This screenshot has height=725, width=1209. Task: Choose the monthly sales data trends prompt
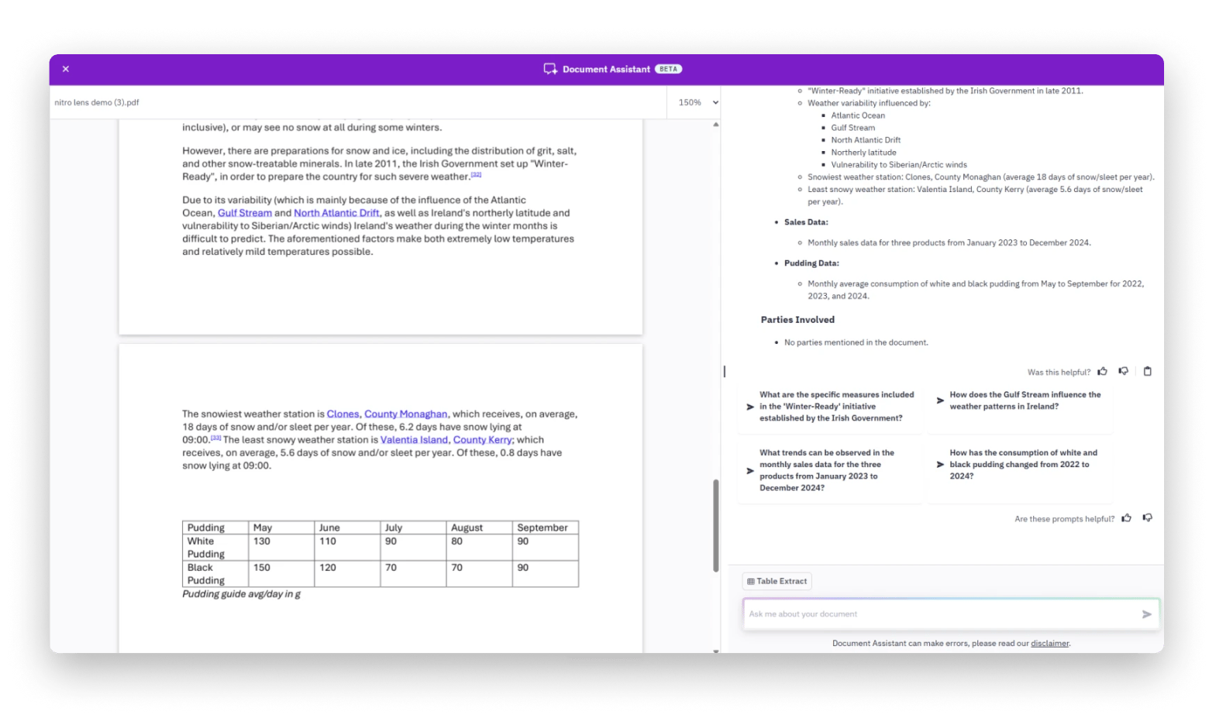[x=830, y=470]
